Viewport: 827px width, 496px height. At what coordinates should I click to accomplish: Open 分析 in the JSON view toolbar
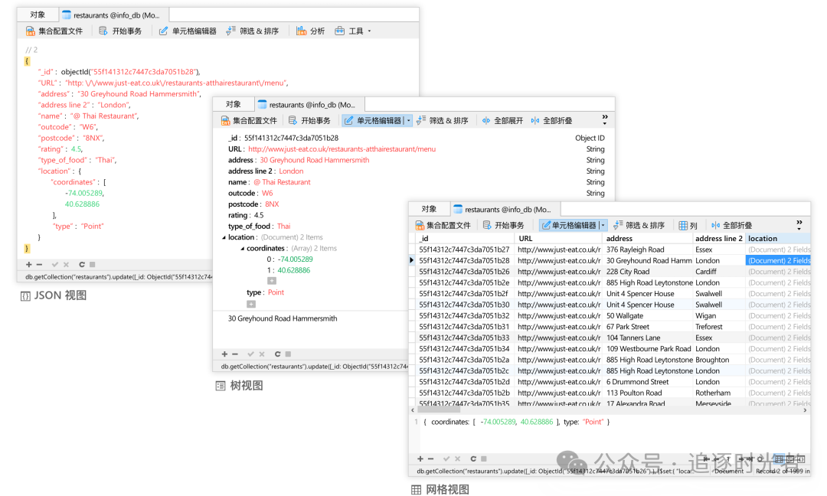[310, 31]
